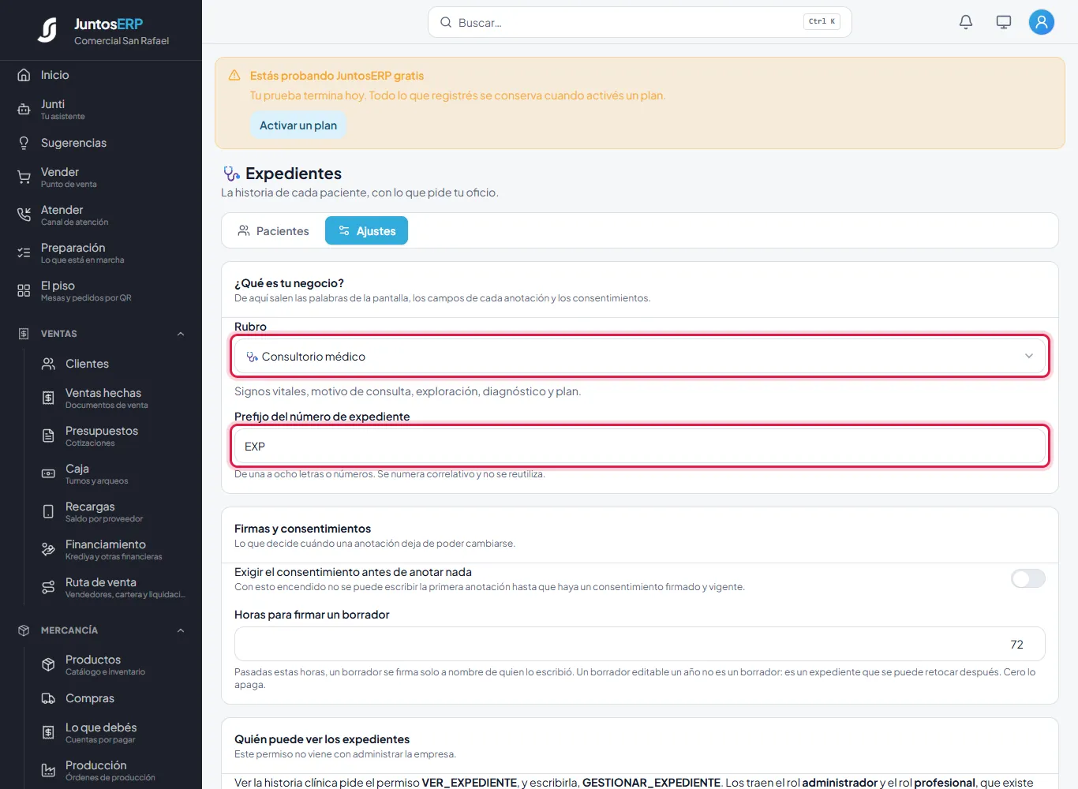Click the Financiamiento hand-coin icon

point(48,550)
